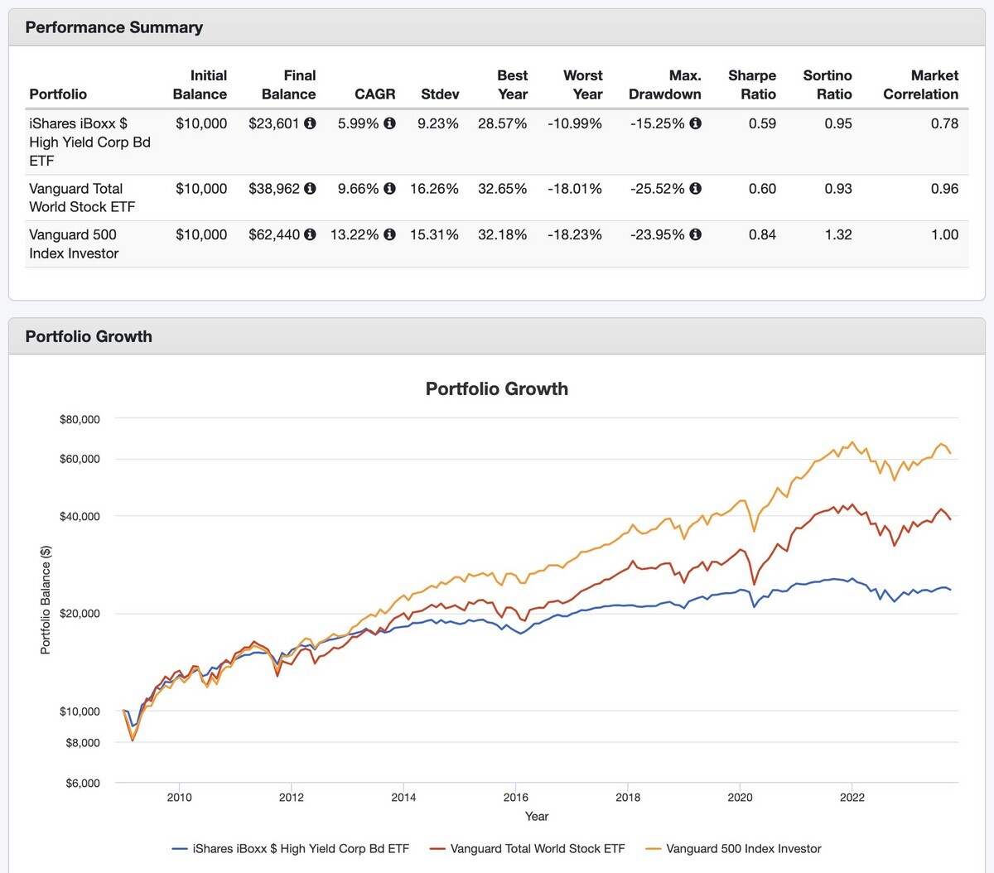Image resolution: width=994 pixels, height=873 pixels.
Task: Click the 16.26% stdev value
Action: click(x=434, y=189)
